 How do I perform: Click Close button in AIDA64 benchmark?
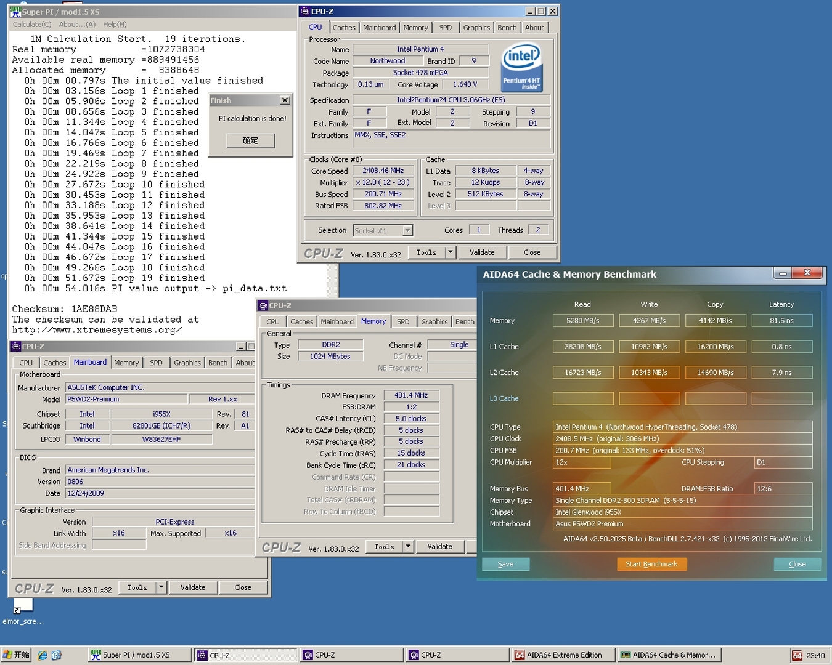click(797, 565)
